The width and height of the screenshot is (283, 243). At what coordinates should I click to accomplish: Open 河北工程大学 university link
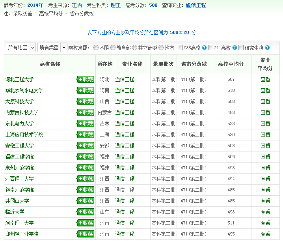[19, 79]
